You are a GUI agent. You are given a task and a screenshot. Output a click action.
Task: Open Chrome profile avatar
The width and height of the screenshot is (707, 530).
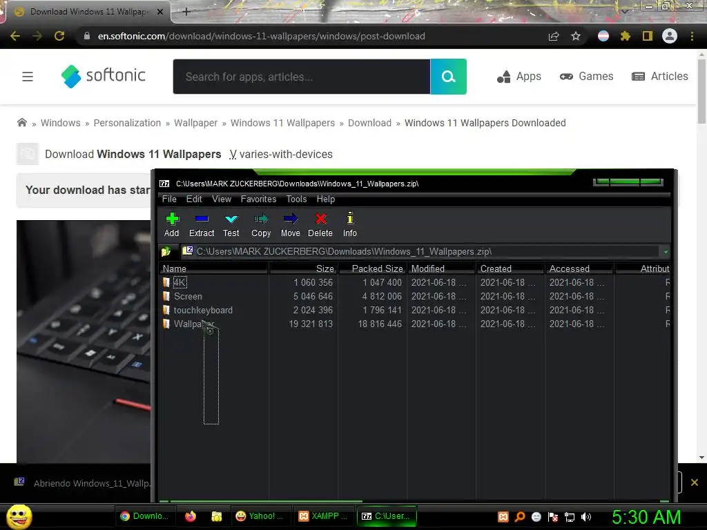[670, 36]
